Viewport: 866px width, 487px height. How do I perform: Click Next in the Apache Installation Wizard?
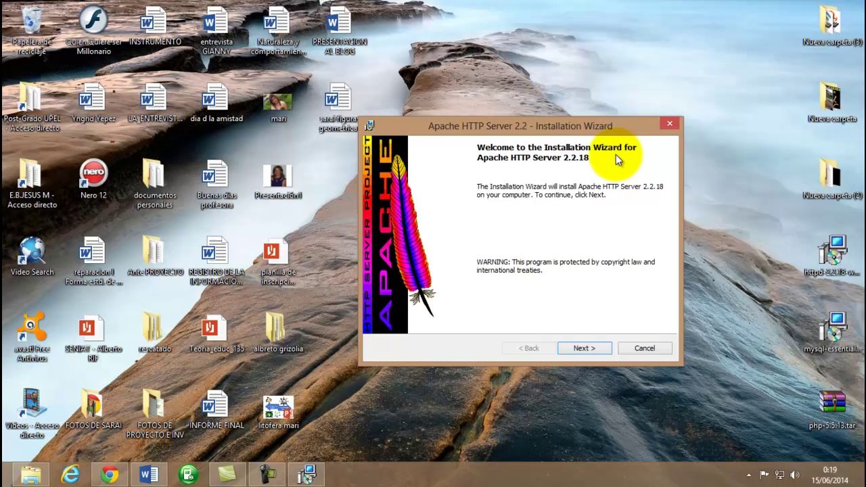point(585,348)
